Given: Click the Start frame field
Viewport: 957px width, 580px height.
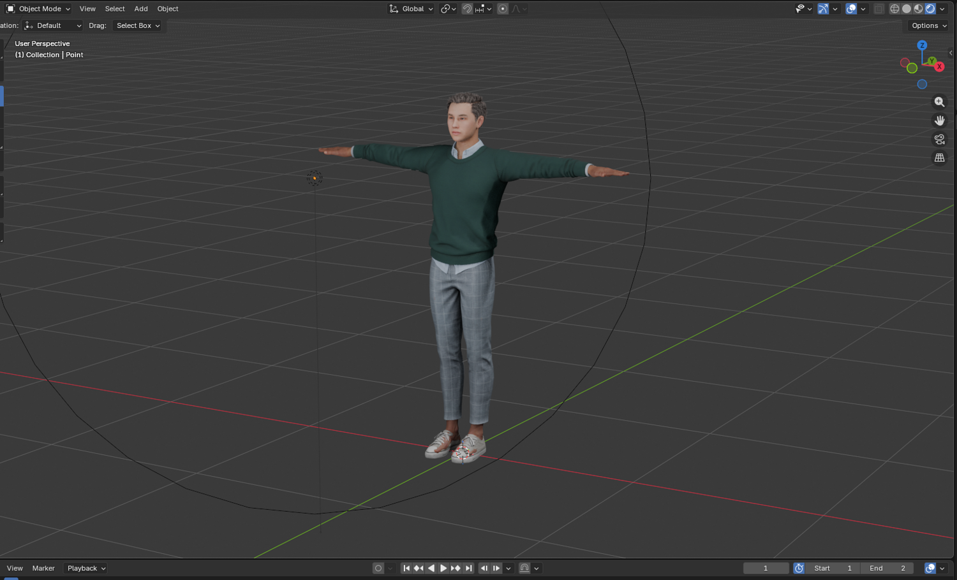Looking at the screenshot, I should pos(833,568).
